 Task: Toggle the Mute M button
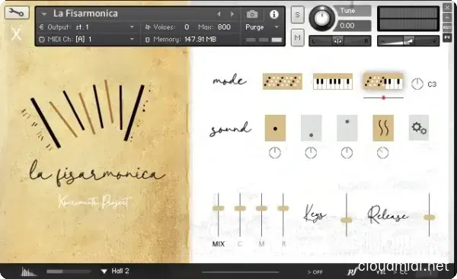click(298, 37)
